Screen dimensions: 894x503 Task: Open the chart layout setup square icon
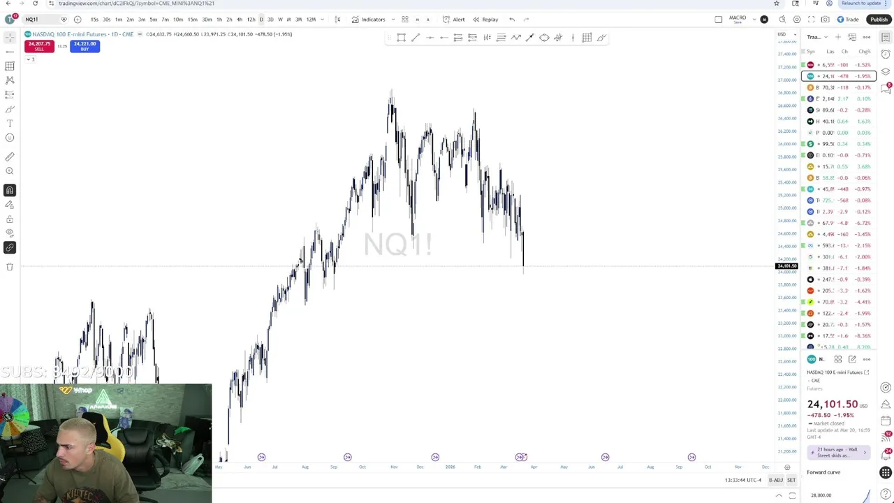(719, 20)
